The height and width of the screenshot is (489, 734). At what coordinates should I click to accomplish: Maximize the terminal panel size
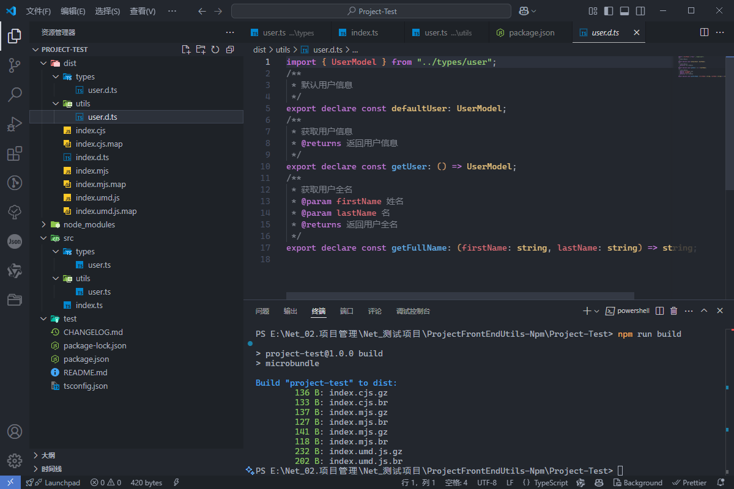coord(704,311)
